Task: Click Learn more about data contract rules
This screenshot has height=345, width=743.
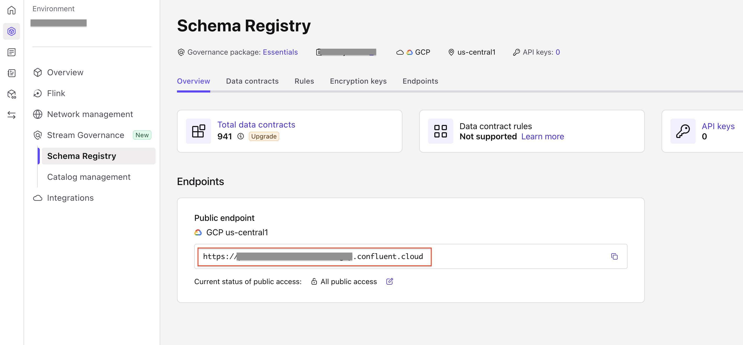Action: click(x=542, y=136)
